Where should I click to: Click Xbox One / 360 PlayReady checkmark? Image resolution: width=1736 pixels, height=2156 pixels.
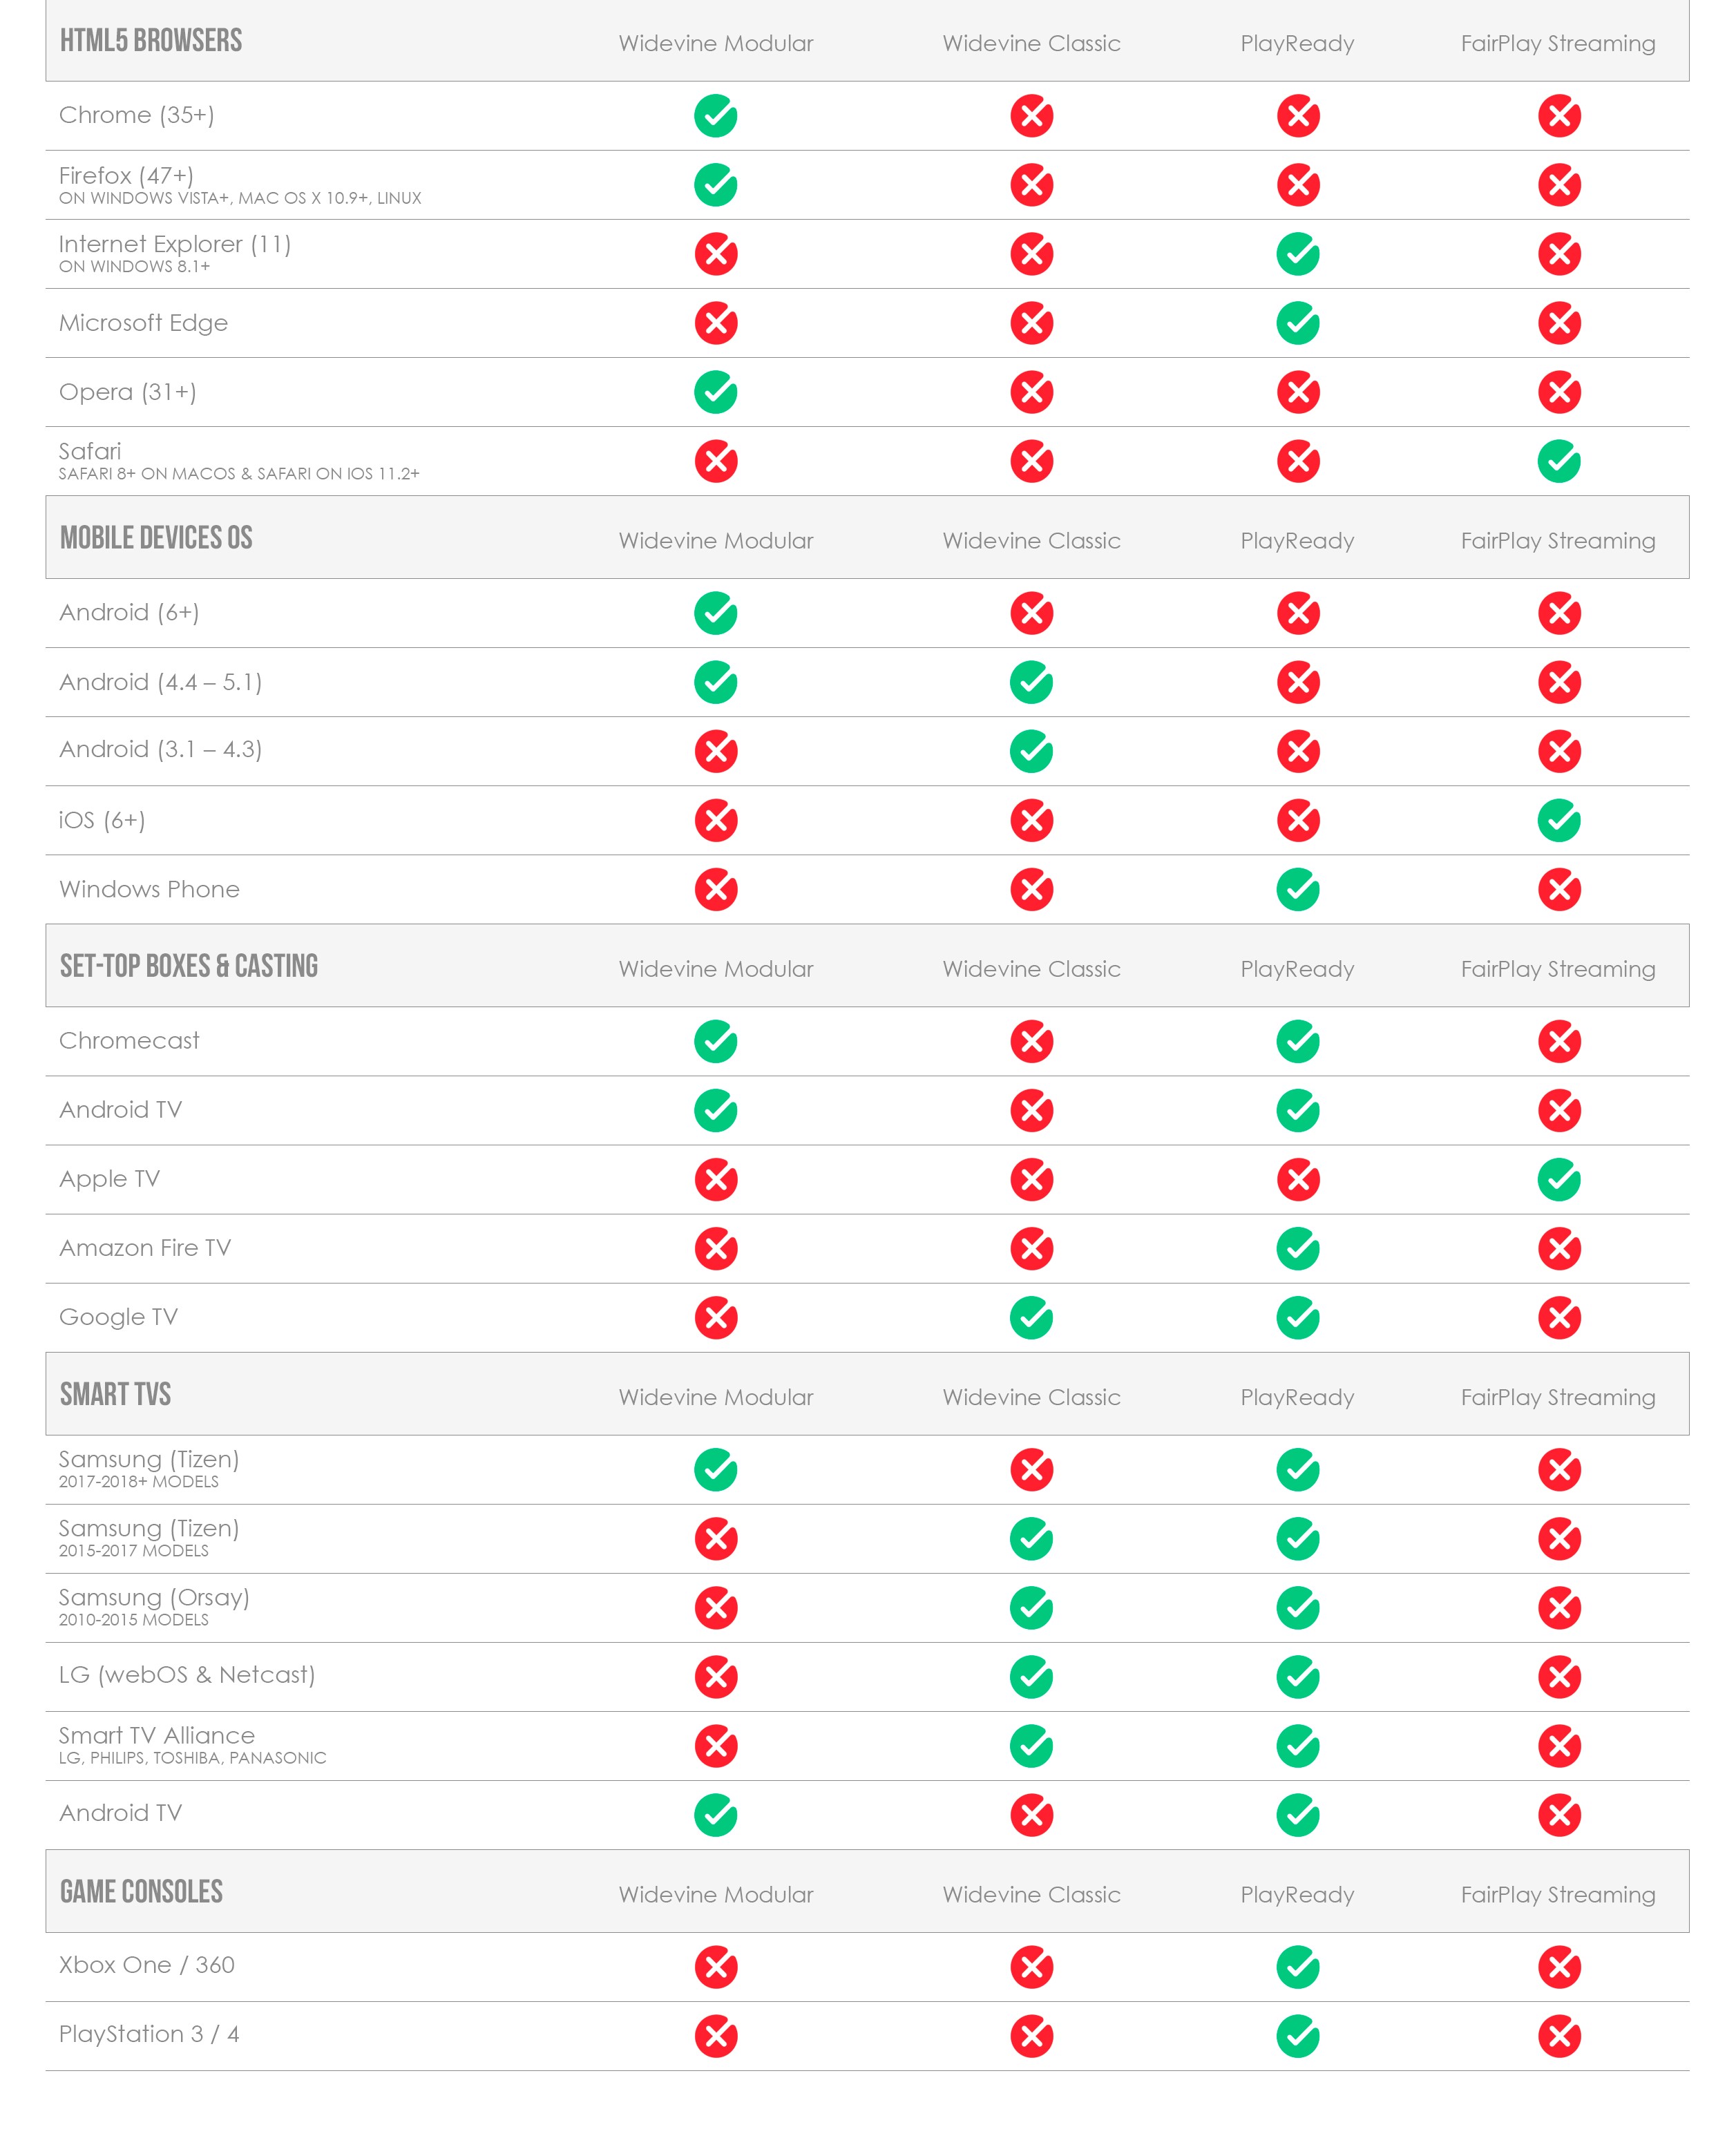[1298, 1966]
